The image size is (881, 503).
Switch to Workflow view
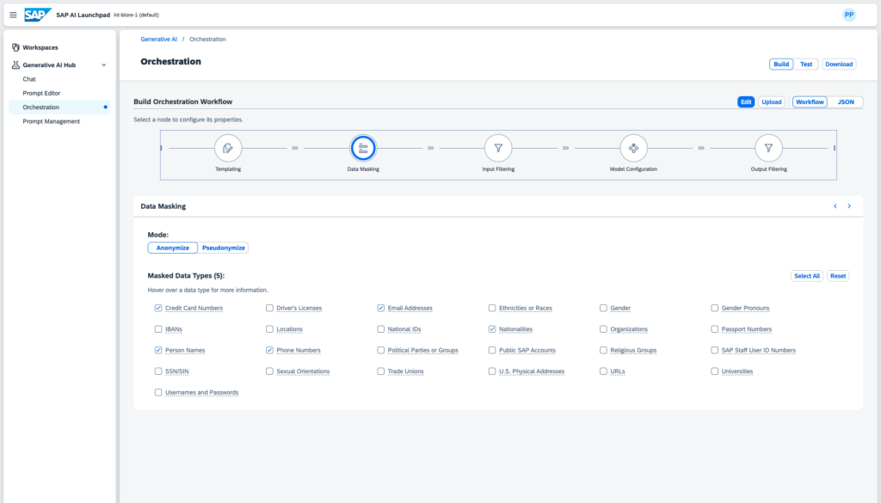click(x=810, y=102)
